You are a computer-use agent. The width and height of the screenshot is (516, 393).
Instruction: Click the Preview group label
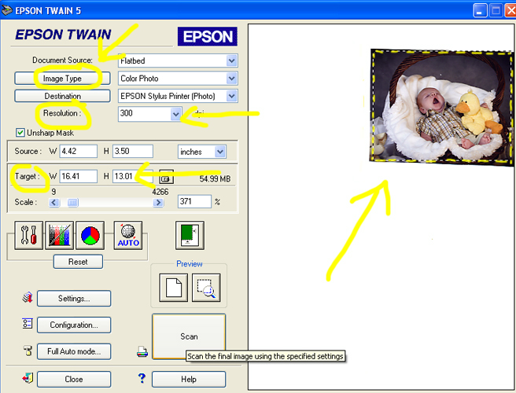tap(190, 264)
